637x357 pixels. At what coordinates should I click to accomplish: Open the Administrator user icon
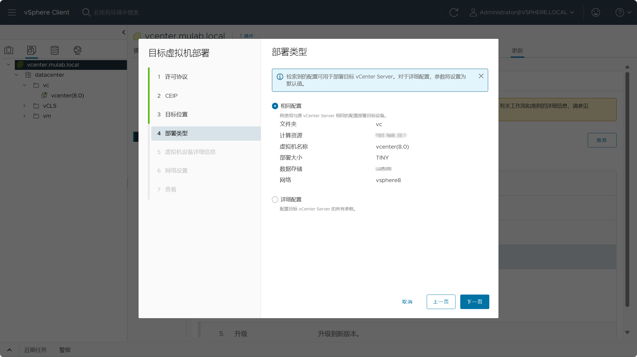[x=473, y=12]
